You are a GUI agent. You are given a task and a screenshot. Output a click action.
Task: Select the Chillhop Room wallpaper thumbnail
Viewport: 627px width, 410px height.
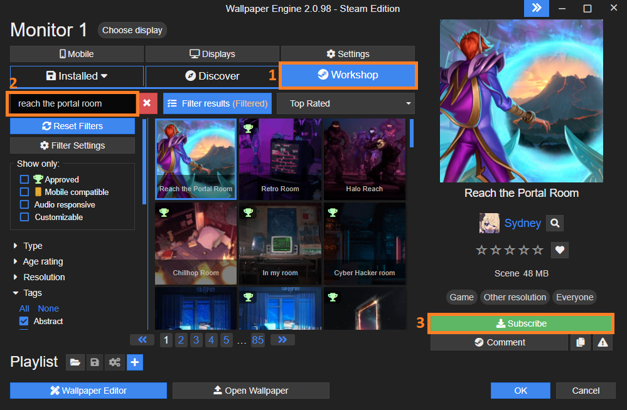coord(196,243)
